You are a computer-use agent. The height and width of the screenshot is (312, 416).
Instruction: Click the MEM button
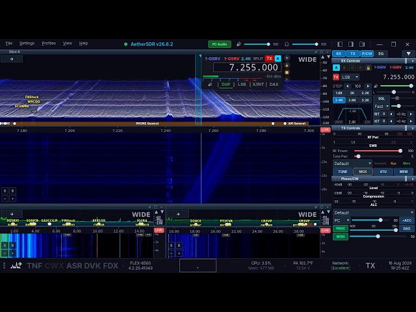(404, 172)
